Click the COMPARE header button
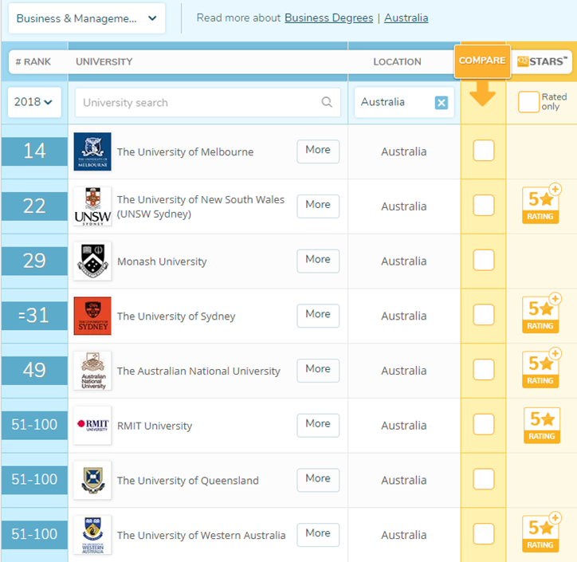This screenshot has height=562, width=577. click(482, 61)
